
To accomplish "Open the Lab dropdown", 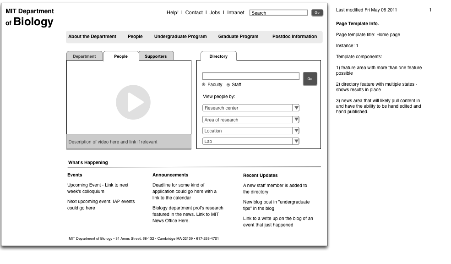I will click(x=251, y=141).
